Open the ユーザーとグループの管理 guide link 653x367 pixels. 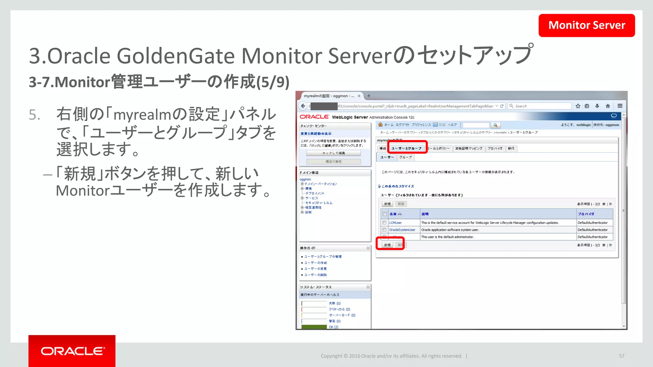(323, 257)
